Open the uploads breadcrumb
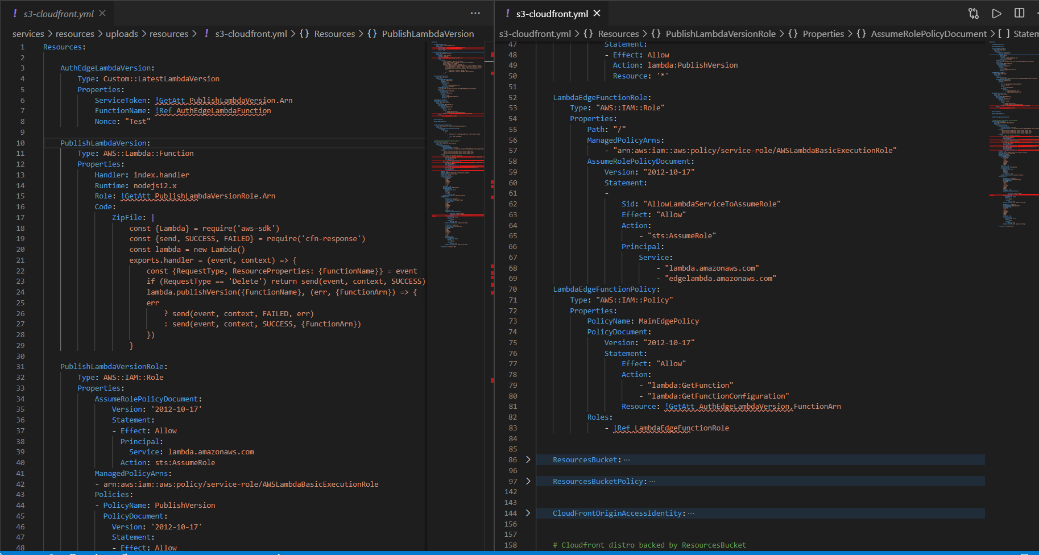 122,34
